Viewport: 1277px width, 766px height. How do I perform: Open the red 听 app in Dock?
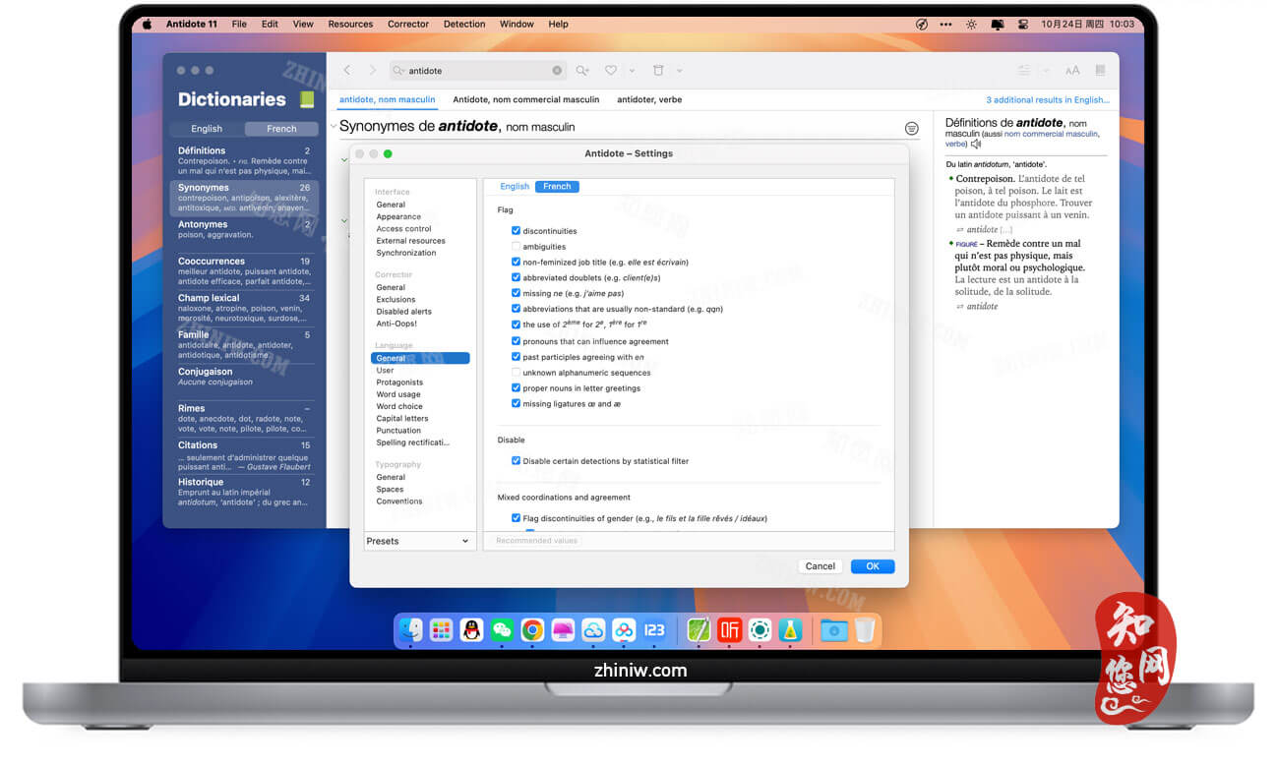pos(729,630)
